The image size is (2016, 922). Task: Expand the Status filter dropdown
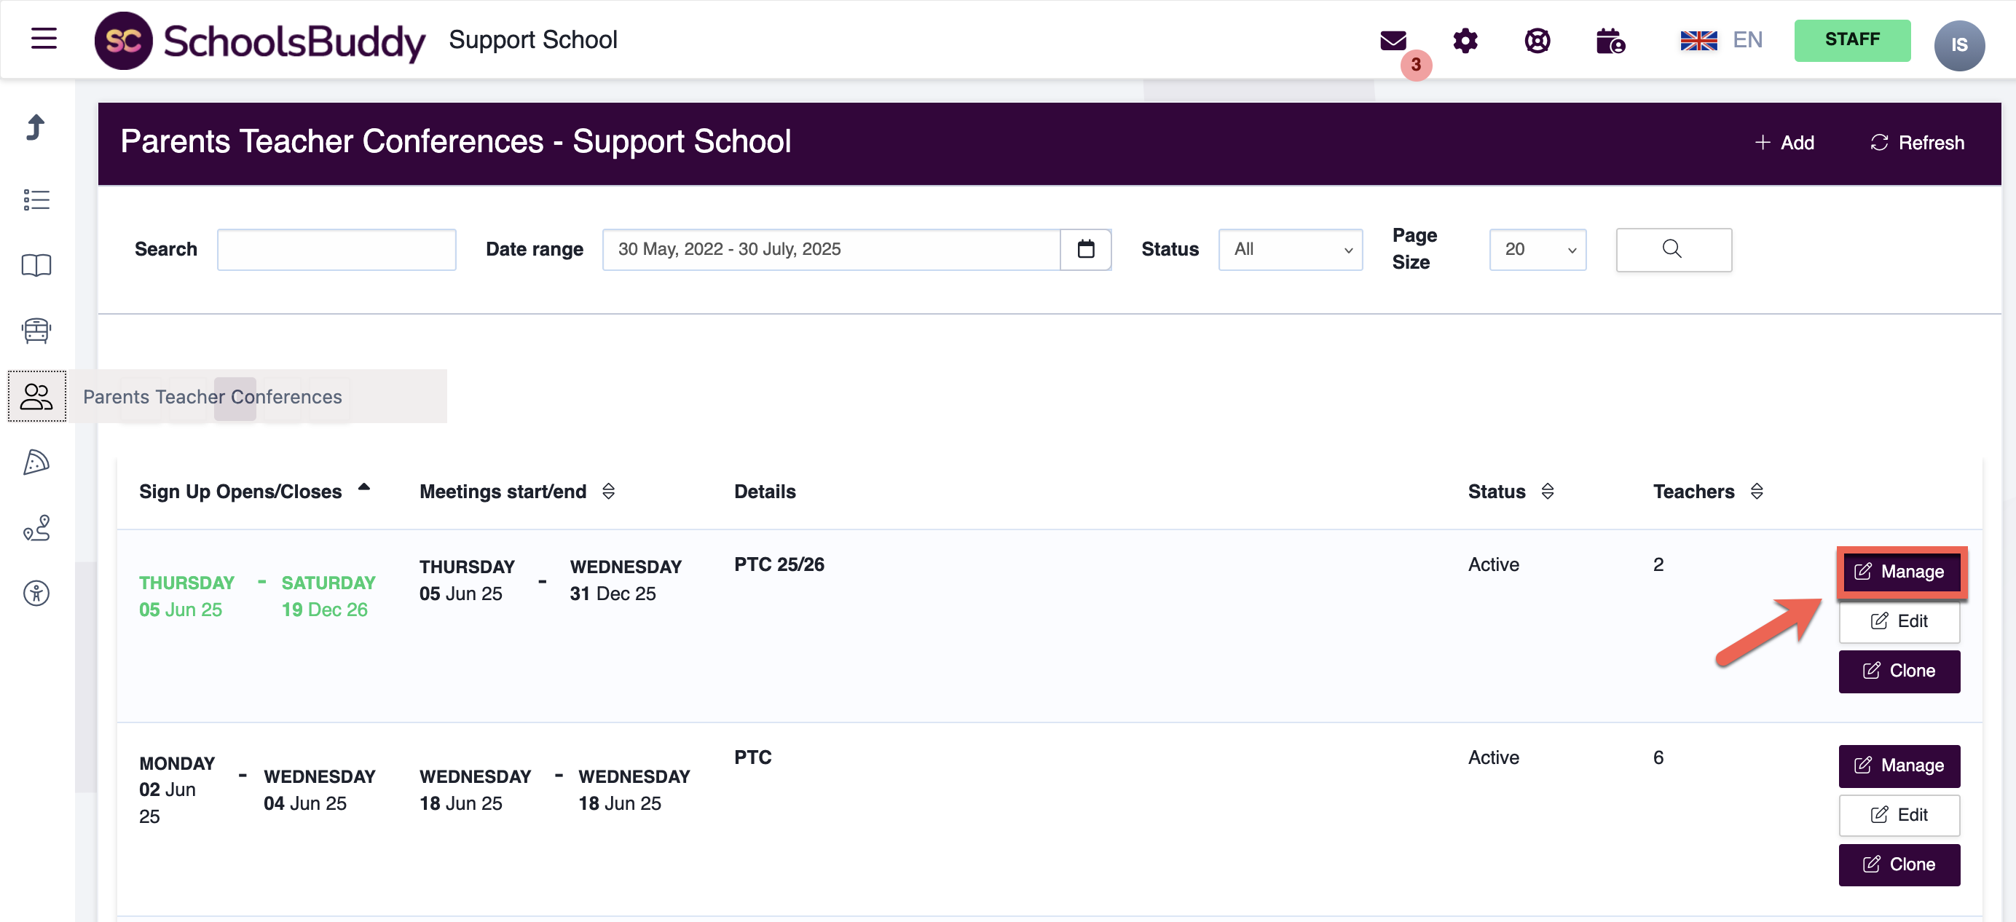click(x=1290, y=249)
